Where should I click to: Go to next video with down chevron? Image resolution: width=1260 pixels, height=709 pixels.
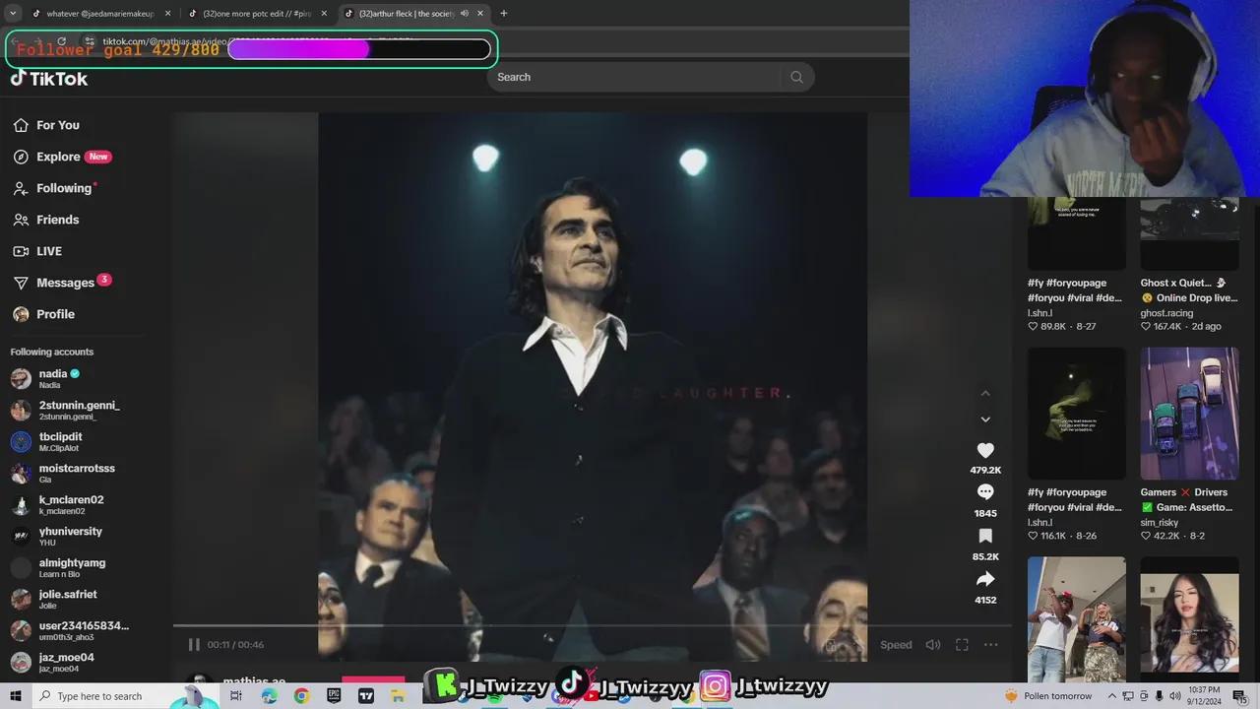tap(985, 419)
